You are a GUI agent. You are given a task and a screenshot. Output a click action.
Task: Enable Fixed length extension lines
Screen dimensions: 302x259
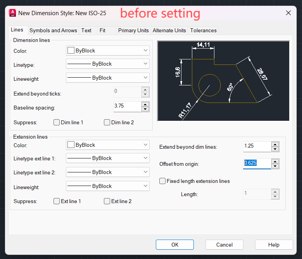(163, 181)
